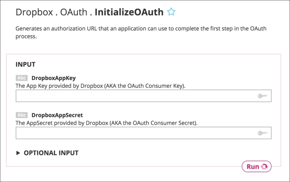Click the Abc badge beside DropboxAppKey
The height and width of the screenshot is (182, 290).
[x=22, y=78]
